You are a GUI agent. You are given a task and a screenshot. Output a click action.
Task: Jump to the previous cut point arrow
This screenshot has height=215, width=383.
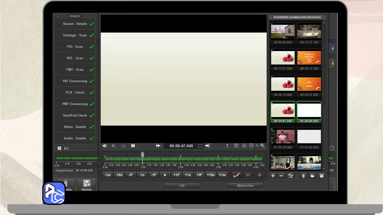click(158, 146)
